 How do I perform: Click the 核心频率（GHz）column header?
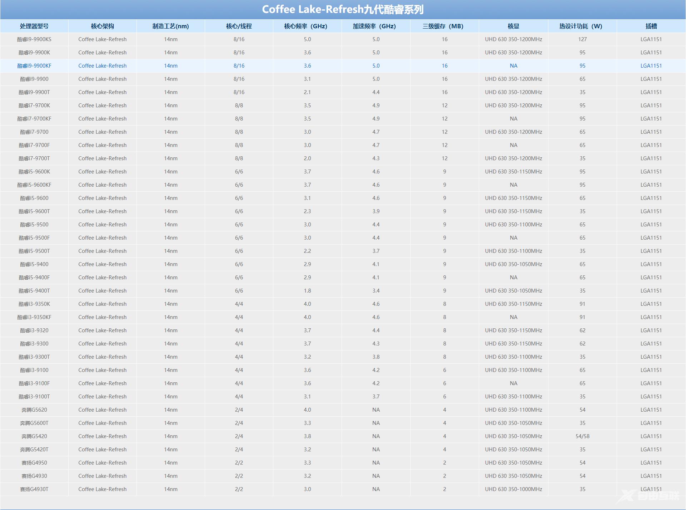pos(307,26)
